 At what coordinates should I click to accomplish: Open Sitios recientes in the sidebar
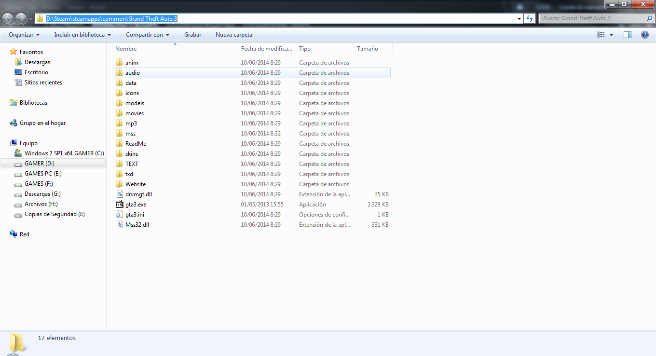(x=43, y=82)
